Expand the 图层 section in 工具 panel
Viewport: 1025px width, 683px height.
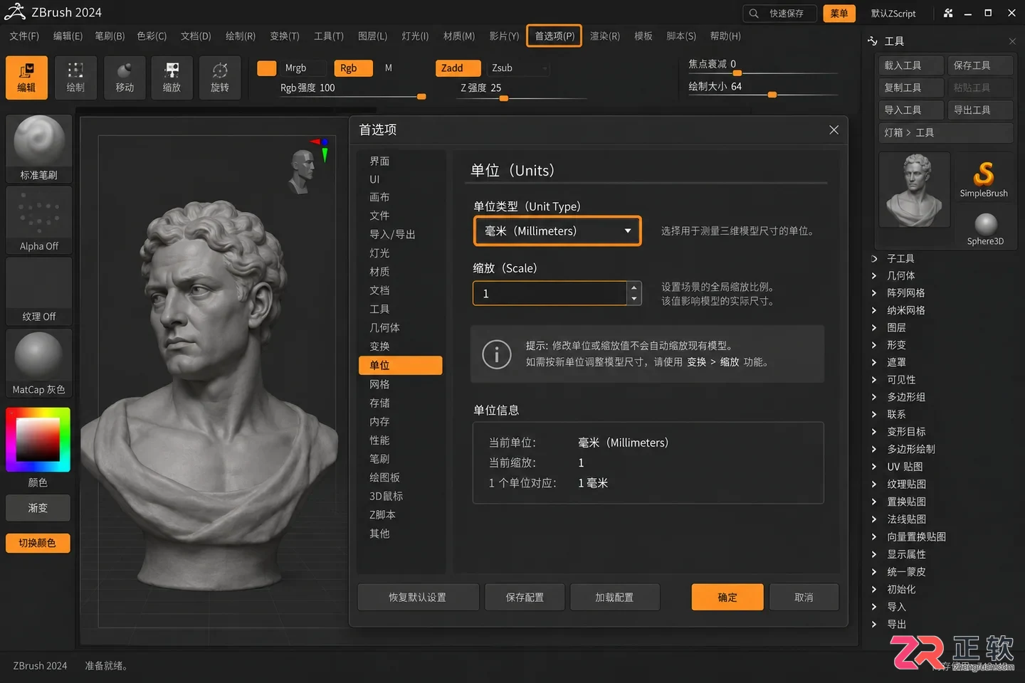(x=896, y=327)
